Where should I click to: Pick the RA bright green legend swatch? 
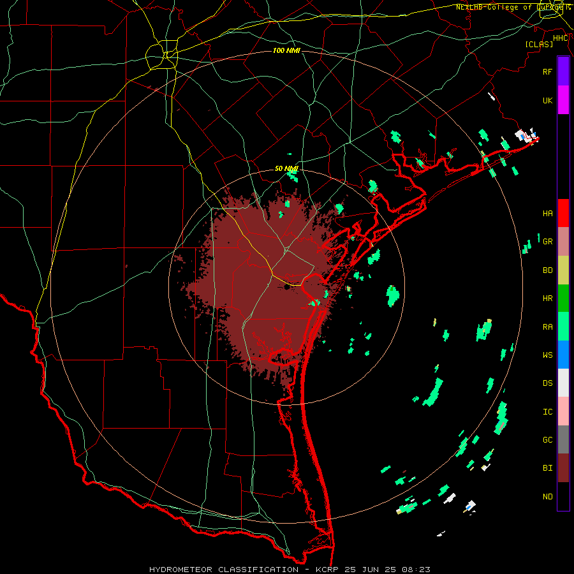point(563,327)
